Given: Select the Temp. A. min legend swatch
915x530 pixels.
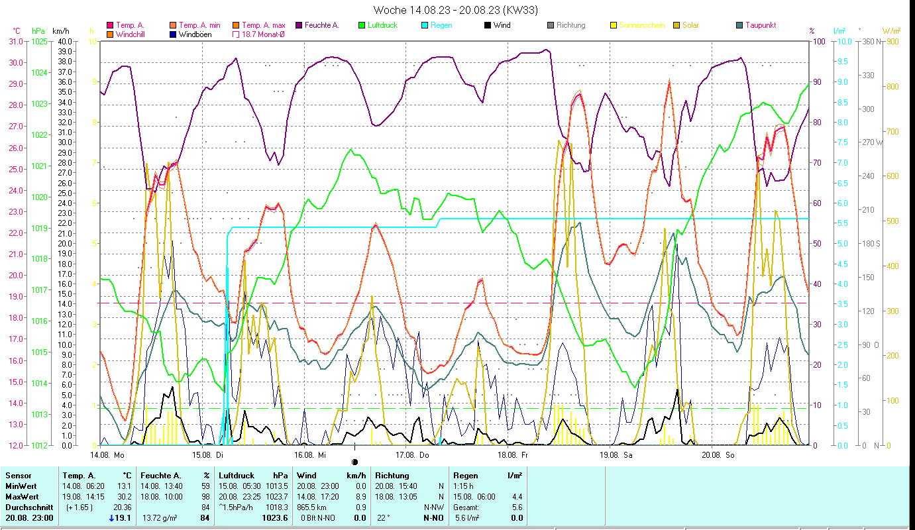Looking at the screenshot, I should 174,26.
